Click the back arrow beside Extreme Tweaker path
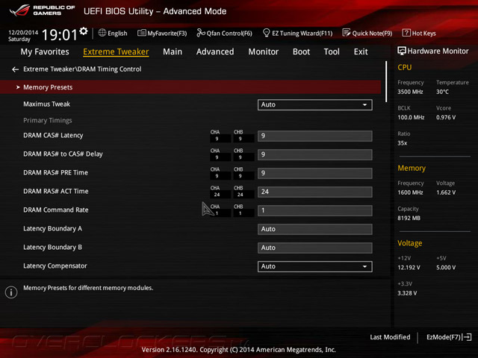This screenshot has height=358, width=478. (15, 69)
